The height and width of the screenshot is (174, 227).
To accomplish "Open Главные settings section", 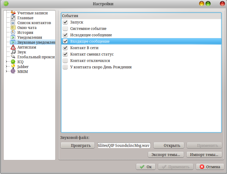I will 25,18.
